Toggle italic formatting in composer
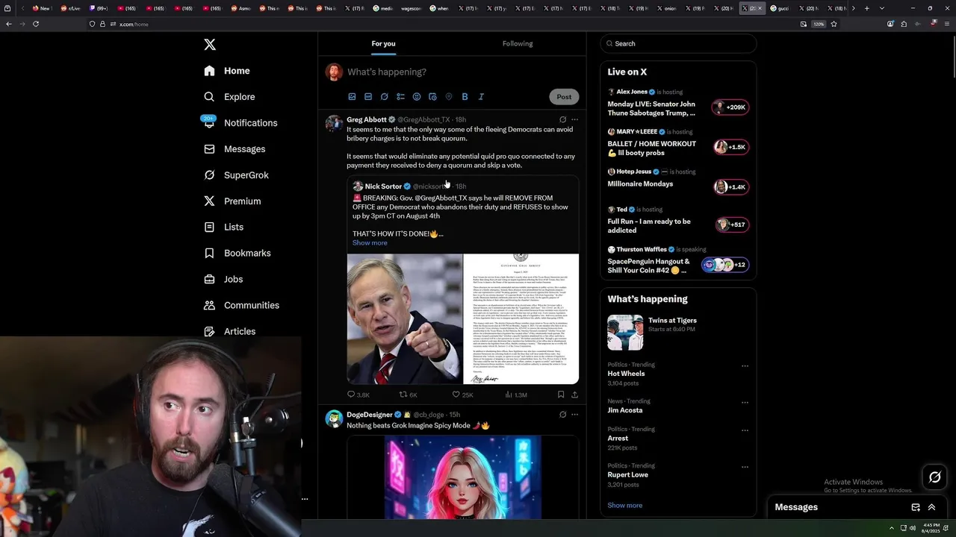The height and width of the screenshot is (537, 956). (481, 97)
